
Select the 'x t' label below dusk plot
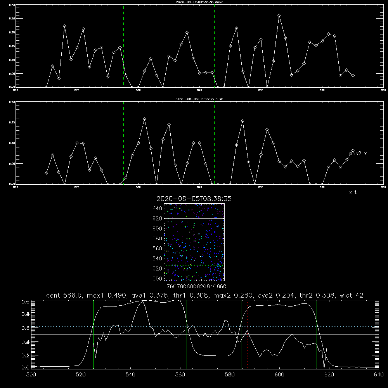click(x=353, y=192)
